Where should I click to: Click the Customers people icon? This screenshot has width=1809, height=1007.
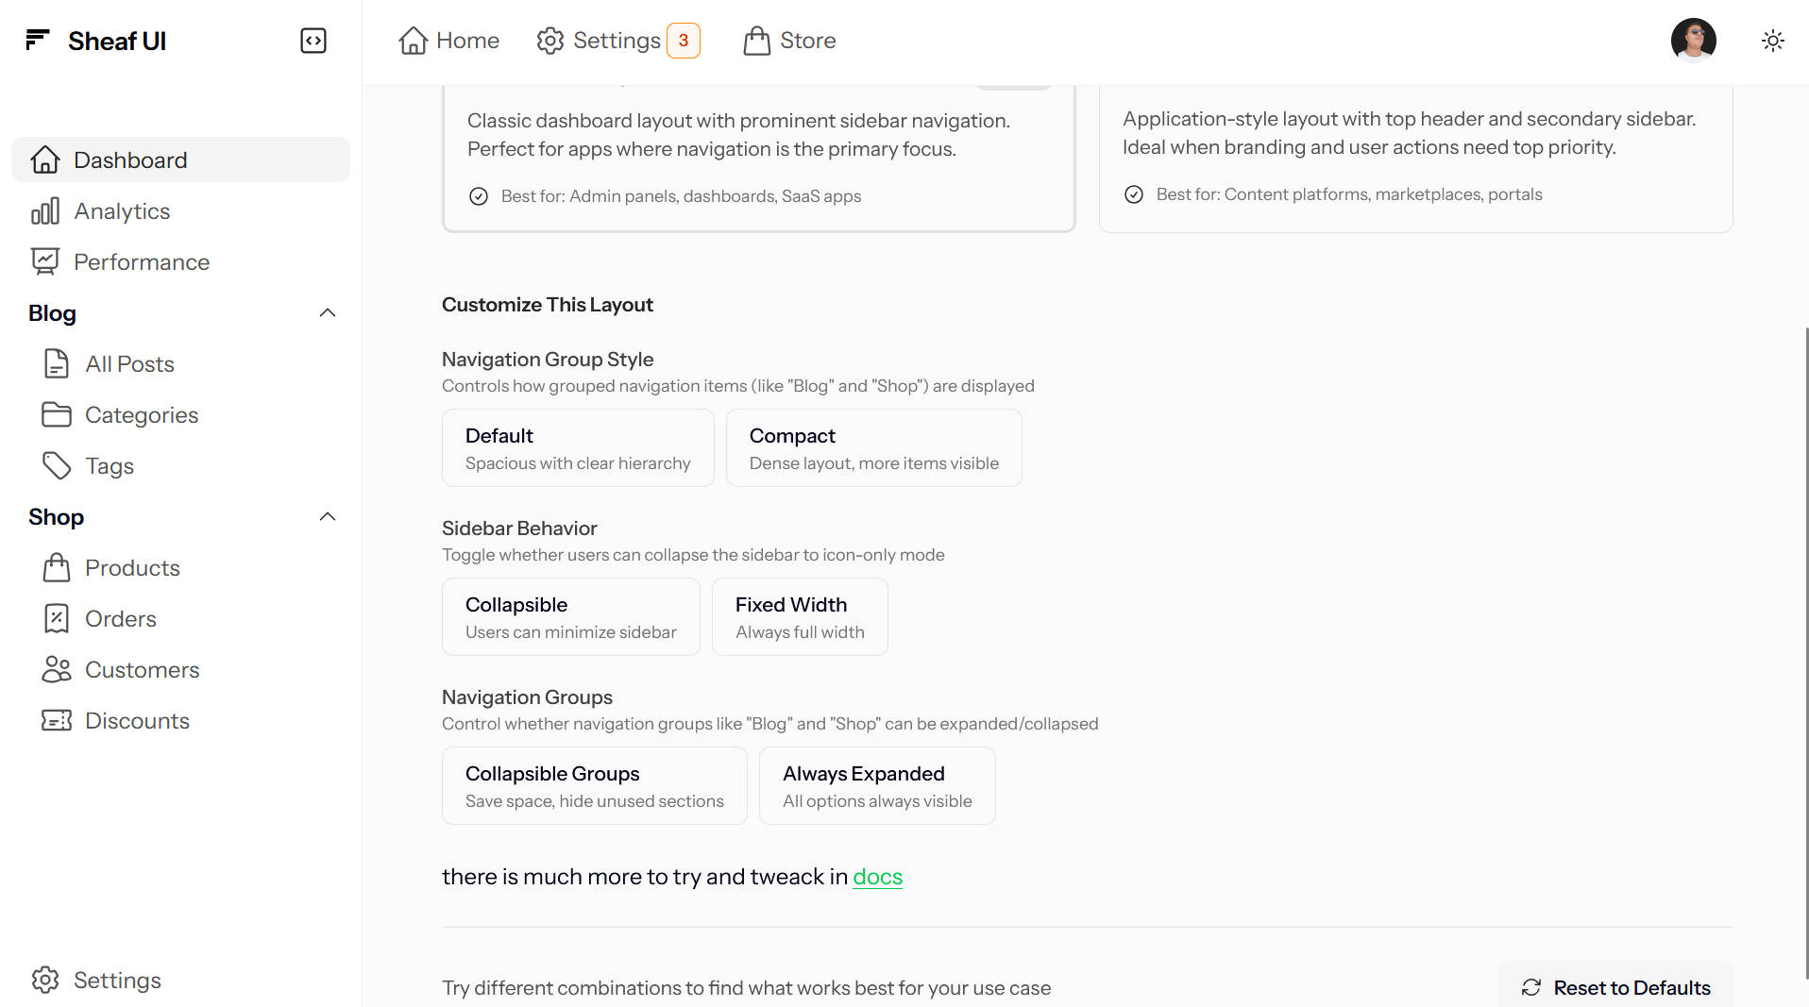click(57, 669)
